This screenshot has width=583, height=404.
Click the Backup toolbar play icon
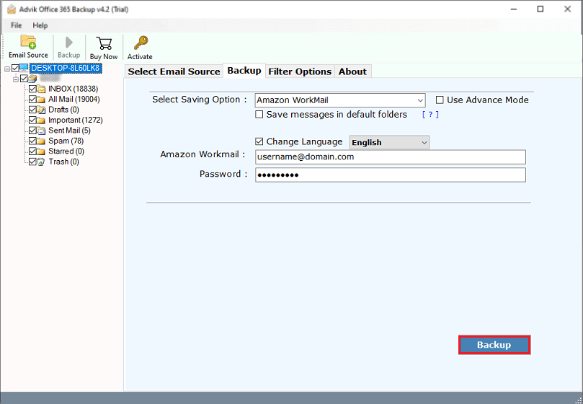pos(68,43)
